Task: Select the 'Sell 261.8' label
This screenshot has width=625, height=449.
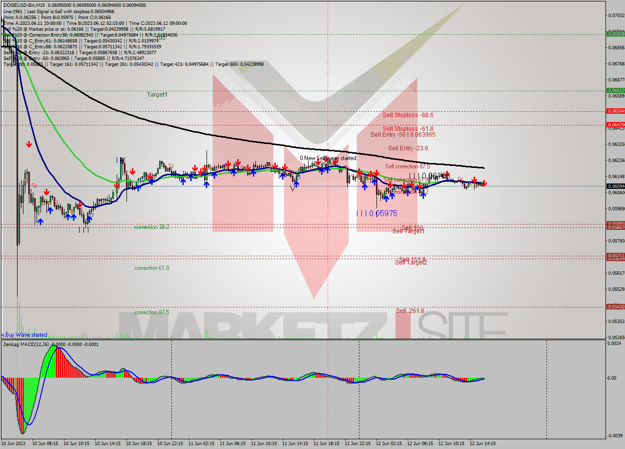Action: (x=410, y=311)
